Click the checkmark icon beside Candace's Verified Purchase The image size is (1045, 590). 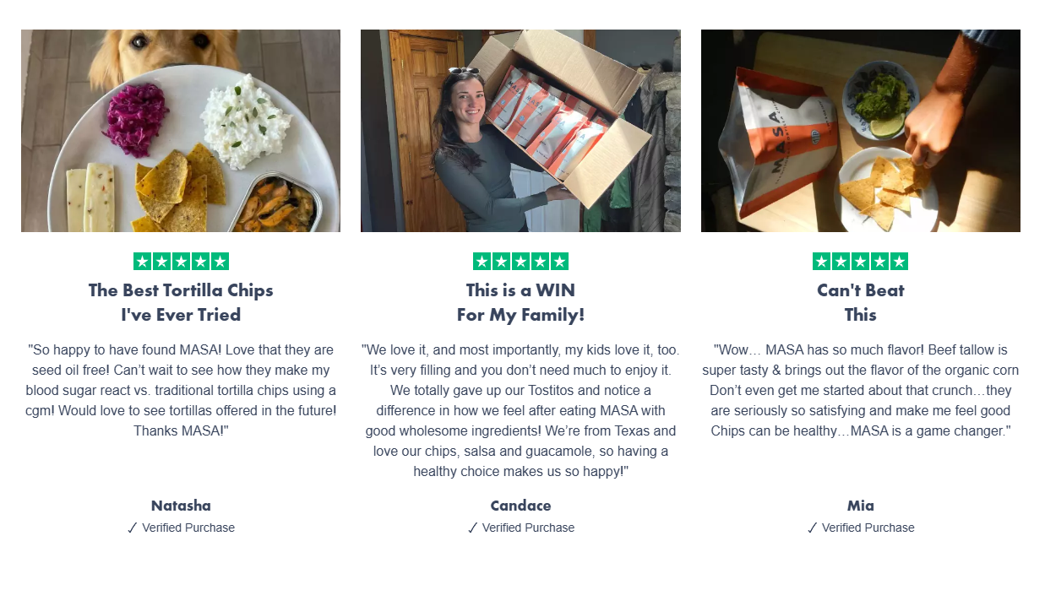tap(472, 528)
